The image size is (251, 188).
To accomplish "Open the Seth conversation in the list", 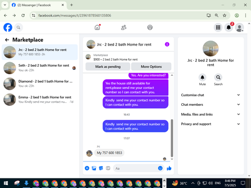I will [x=40, y=68].
